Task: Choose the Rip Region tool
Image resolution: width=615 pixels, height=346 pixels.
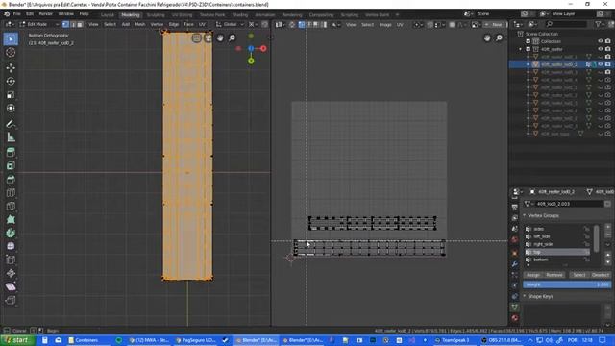Action: 11,300
